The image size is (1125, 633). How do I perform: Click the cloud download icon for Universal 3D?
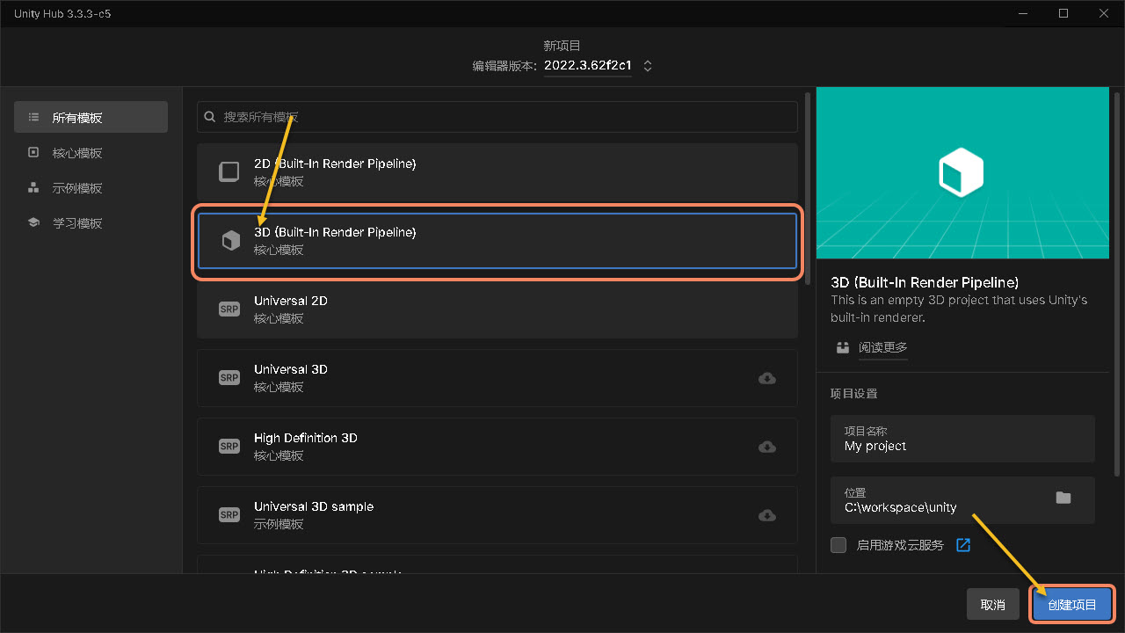tap(766, 378)
